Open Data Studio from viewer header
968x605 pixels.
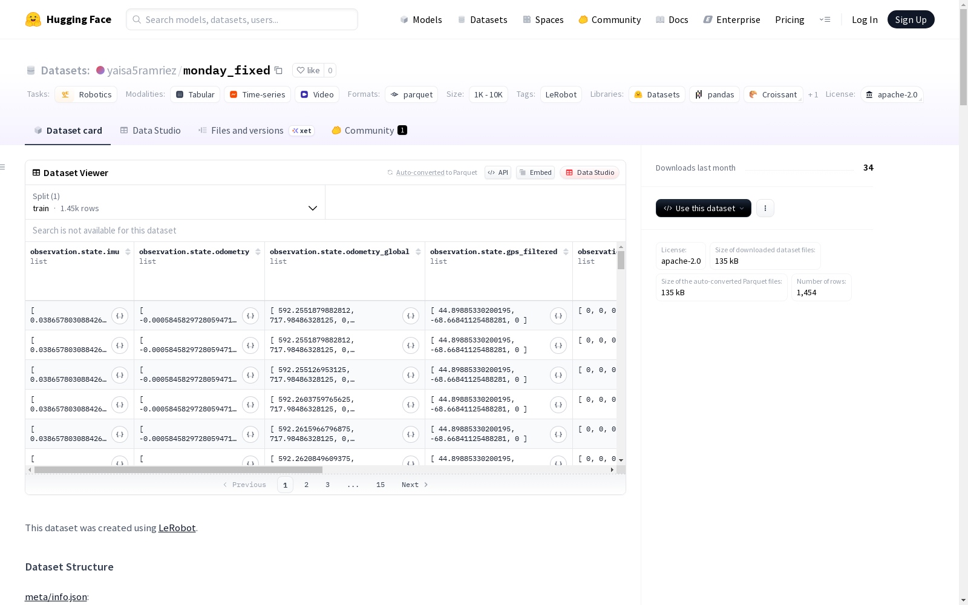pyautogui.click(x=590, y=172)
